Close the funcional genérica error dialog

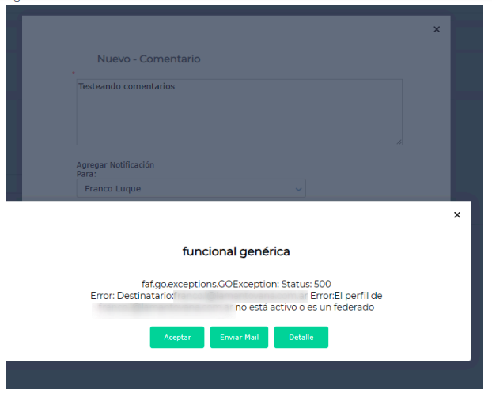click(x=457, y=215)
